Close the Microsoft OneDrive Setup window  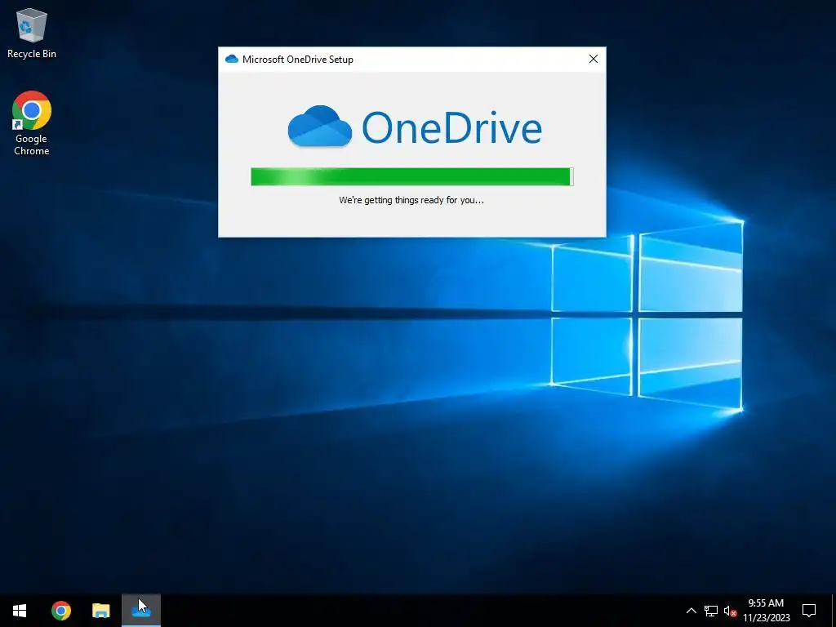(x=594, y=59)
